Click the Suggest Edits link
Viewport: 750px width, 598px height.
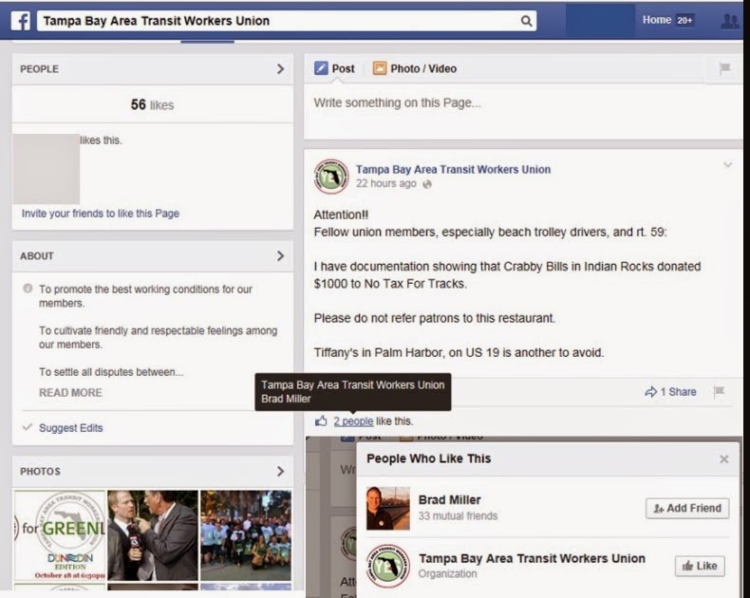click(x=71, y=428)
